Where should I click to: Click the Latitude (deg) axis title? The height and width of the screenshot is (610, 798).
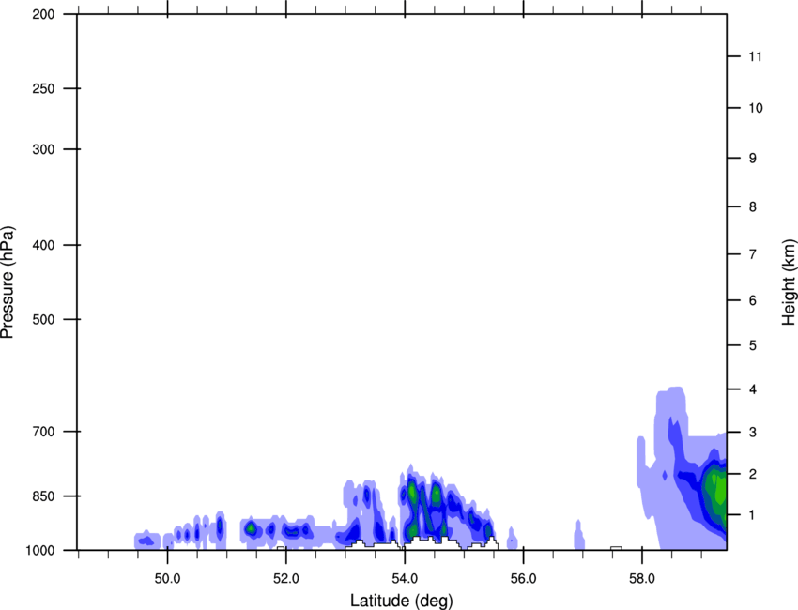pyautogui.click(x=401, y=601)
